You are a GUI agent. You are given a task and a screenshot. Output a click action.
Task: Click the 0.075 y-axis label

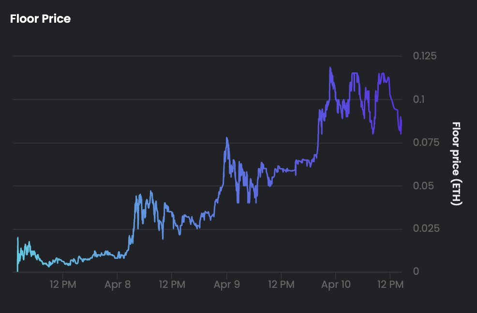click(x=426, y=142)
